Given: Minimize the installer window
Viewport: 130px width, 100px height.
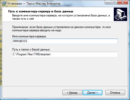Looking at the screenshot, I should click(108, 3).
